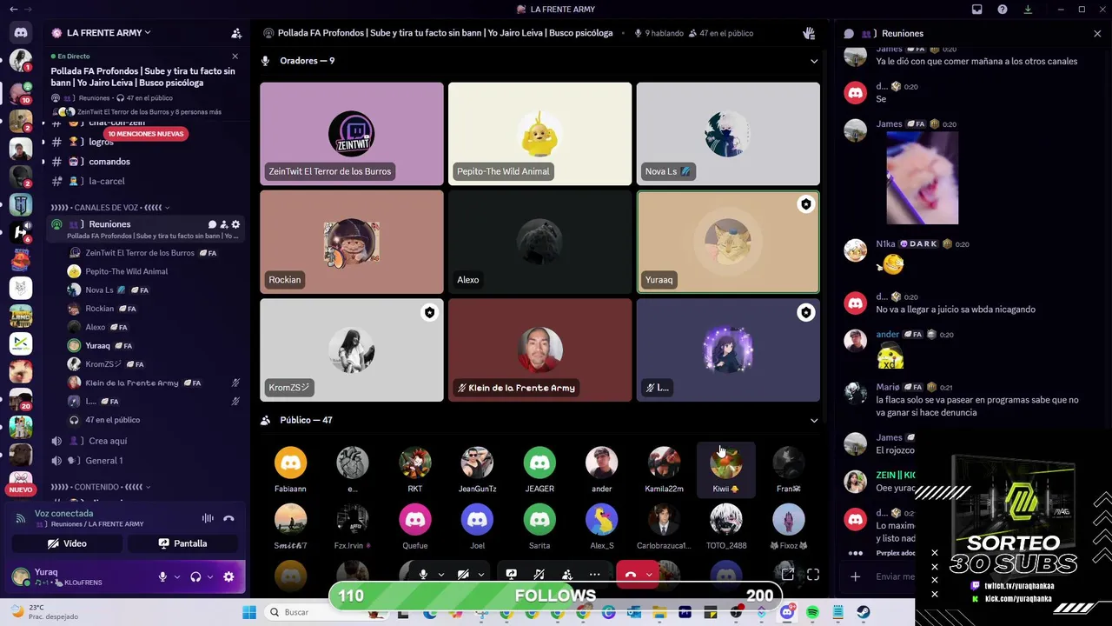Open headphones output options arrow in user panel
This screenshot has width=1112, height=626.
[x=210, y=576]
